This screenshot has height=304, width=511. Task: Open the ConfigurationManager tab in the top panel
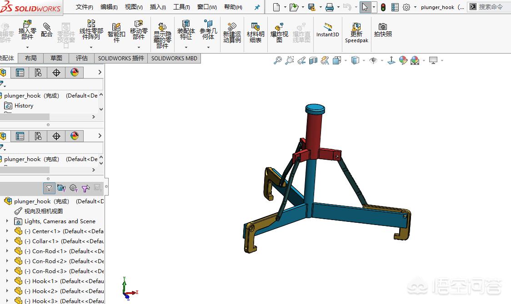coord(38,73)
